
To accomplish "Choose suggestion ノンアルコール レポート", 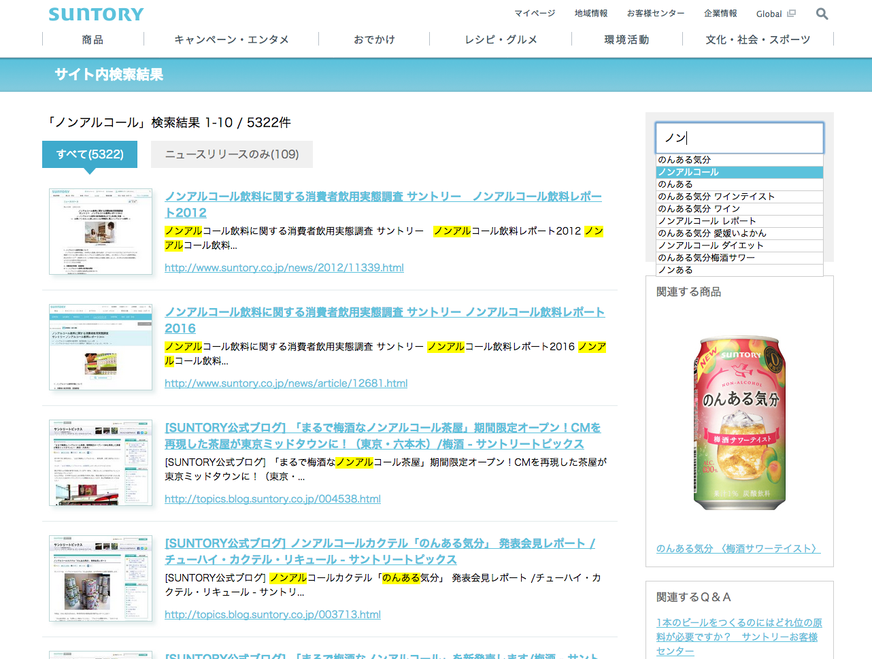I will coord(739,221).
